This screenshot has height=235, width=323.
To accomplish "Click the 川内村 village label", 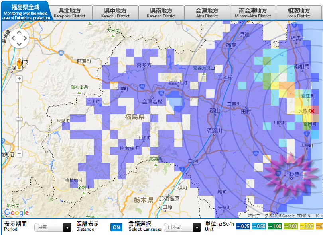I will (280, 122).
